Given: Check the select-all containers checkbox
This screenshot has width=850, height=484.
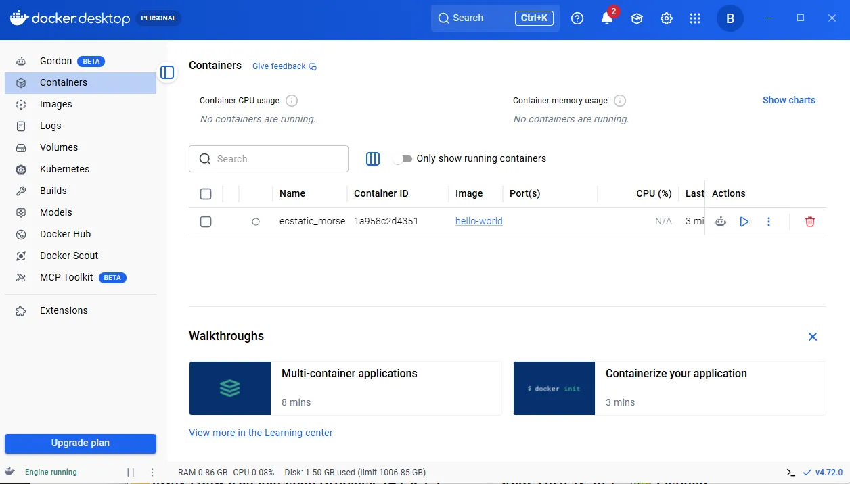Looking at the screenshot, I should (x=206, y=194).
